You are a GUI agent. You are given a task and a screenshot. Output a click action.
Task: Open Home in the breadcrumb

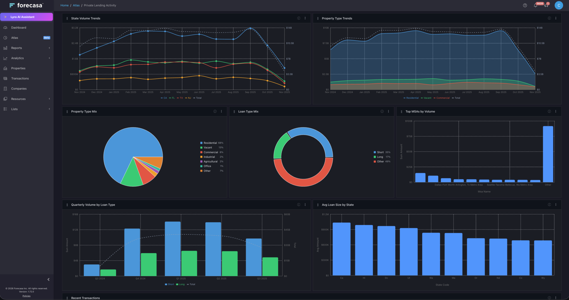[64, 5]
